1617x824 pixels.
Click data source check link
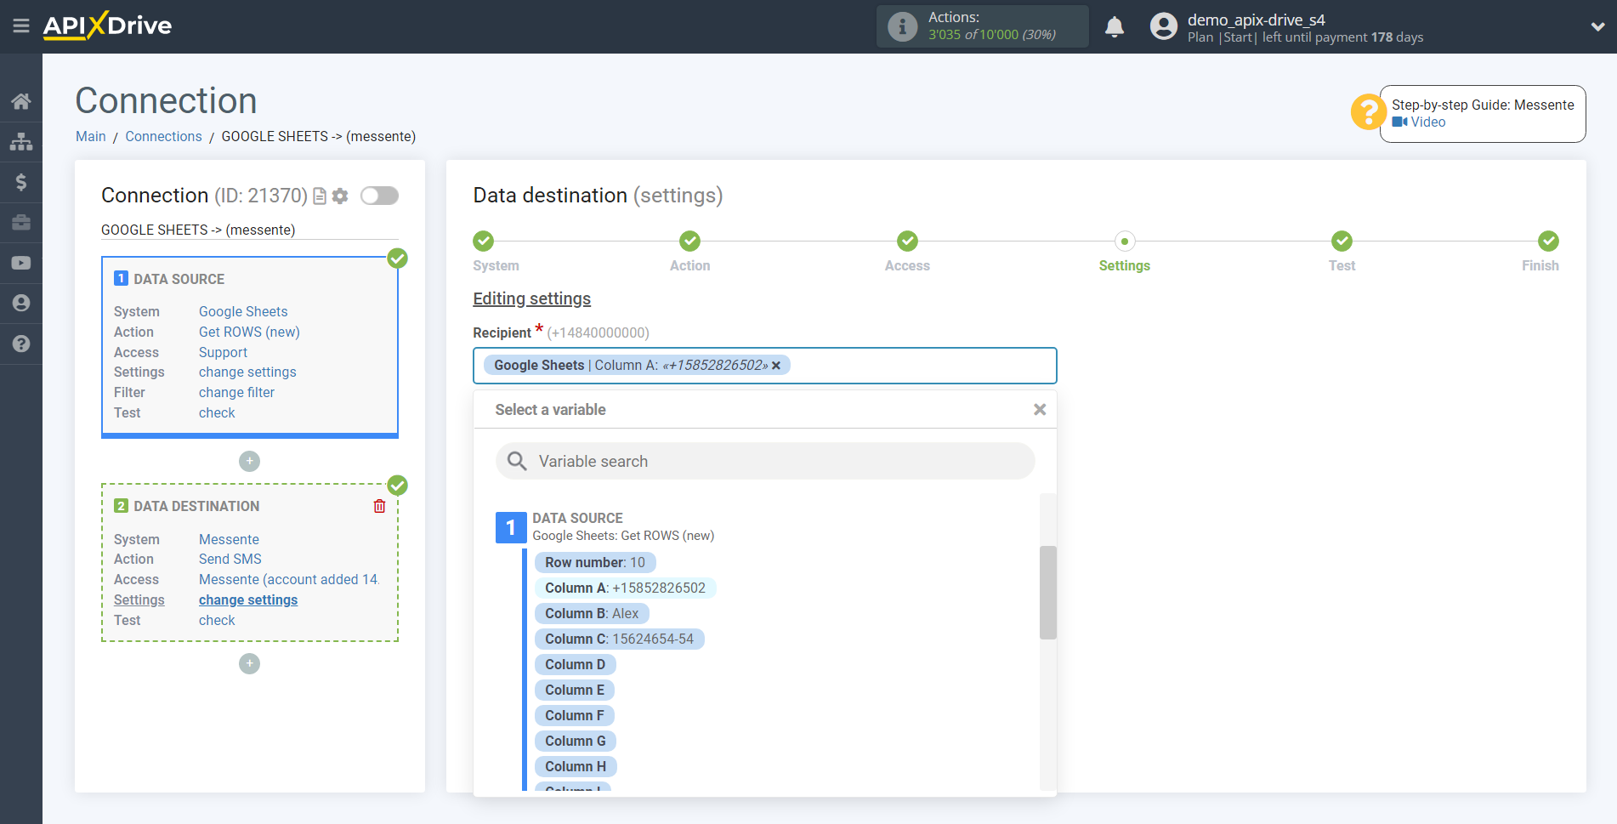tap(217, 412)
